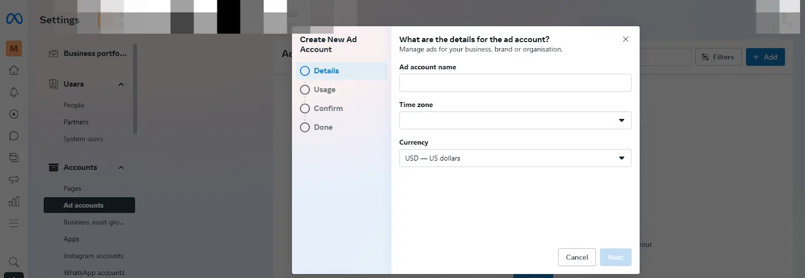Open the stacked pages content icon
This screenshot has width=805, height=278.
(x=14, y=158)
